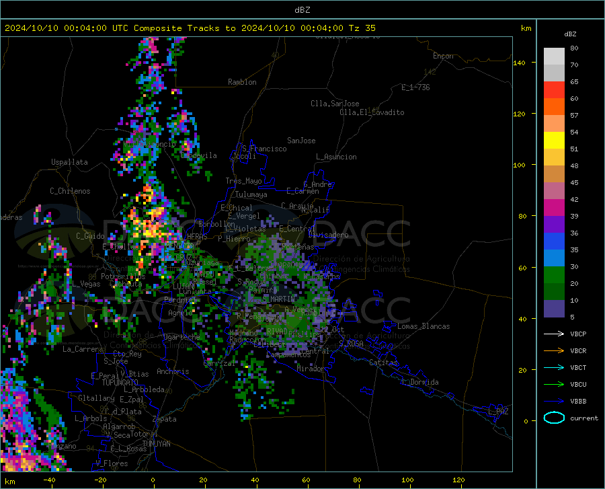The image size is (605, 489).
Task: Click the cyan VBCT arrow icon
Action: [x=554, y=367]
